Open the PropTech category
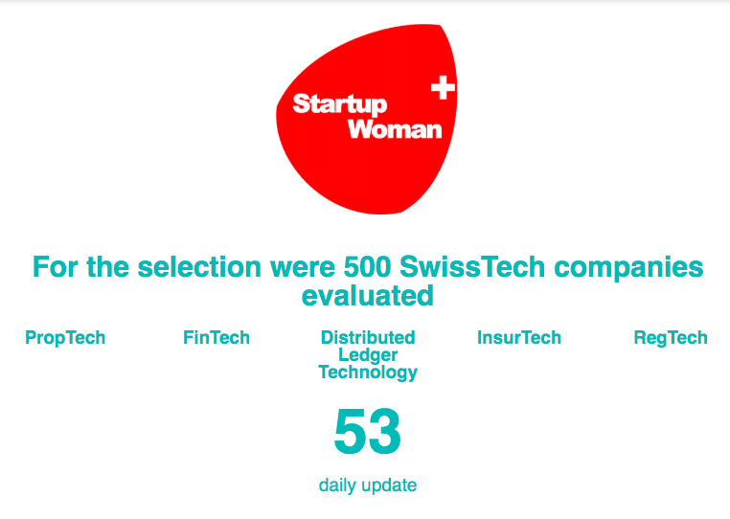 pos(65,338)
